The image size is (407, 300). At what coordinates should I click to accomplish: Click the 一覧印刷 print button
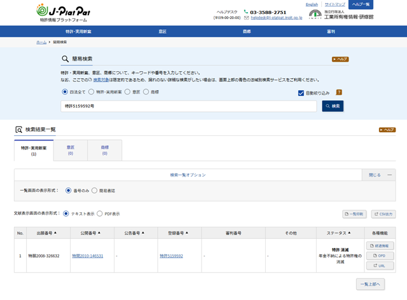click(x=354, y=214)
